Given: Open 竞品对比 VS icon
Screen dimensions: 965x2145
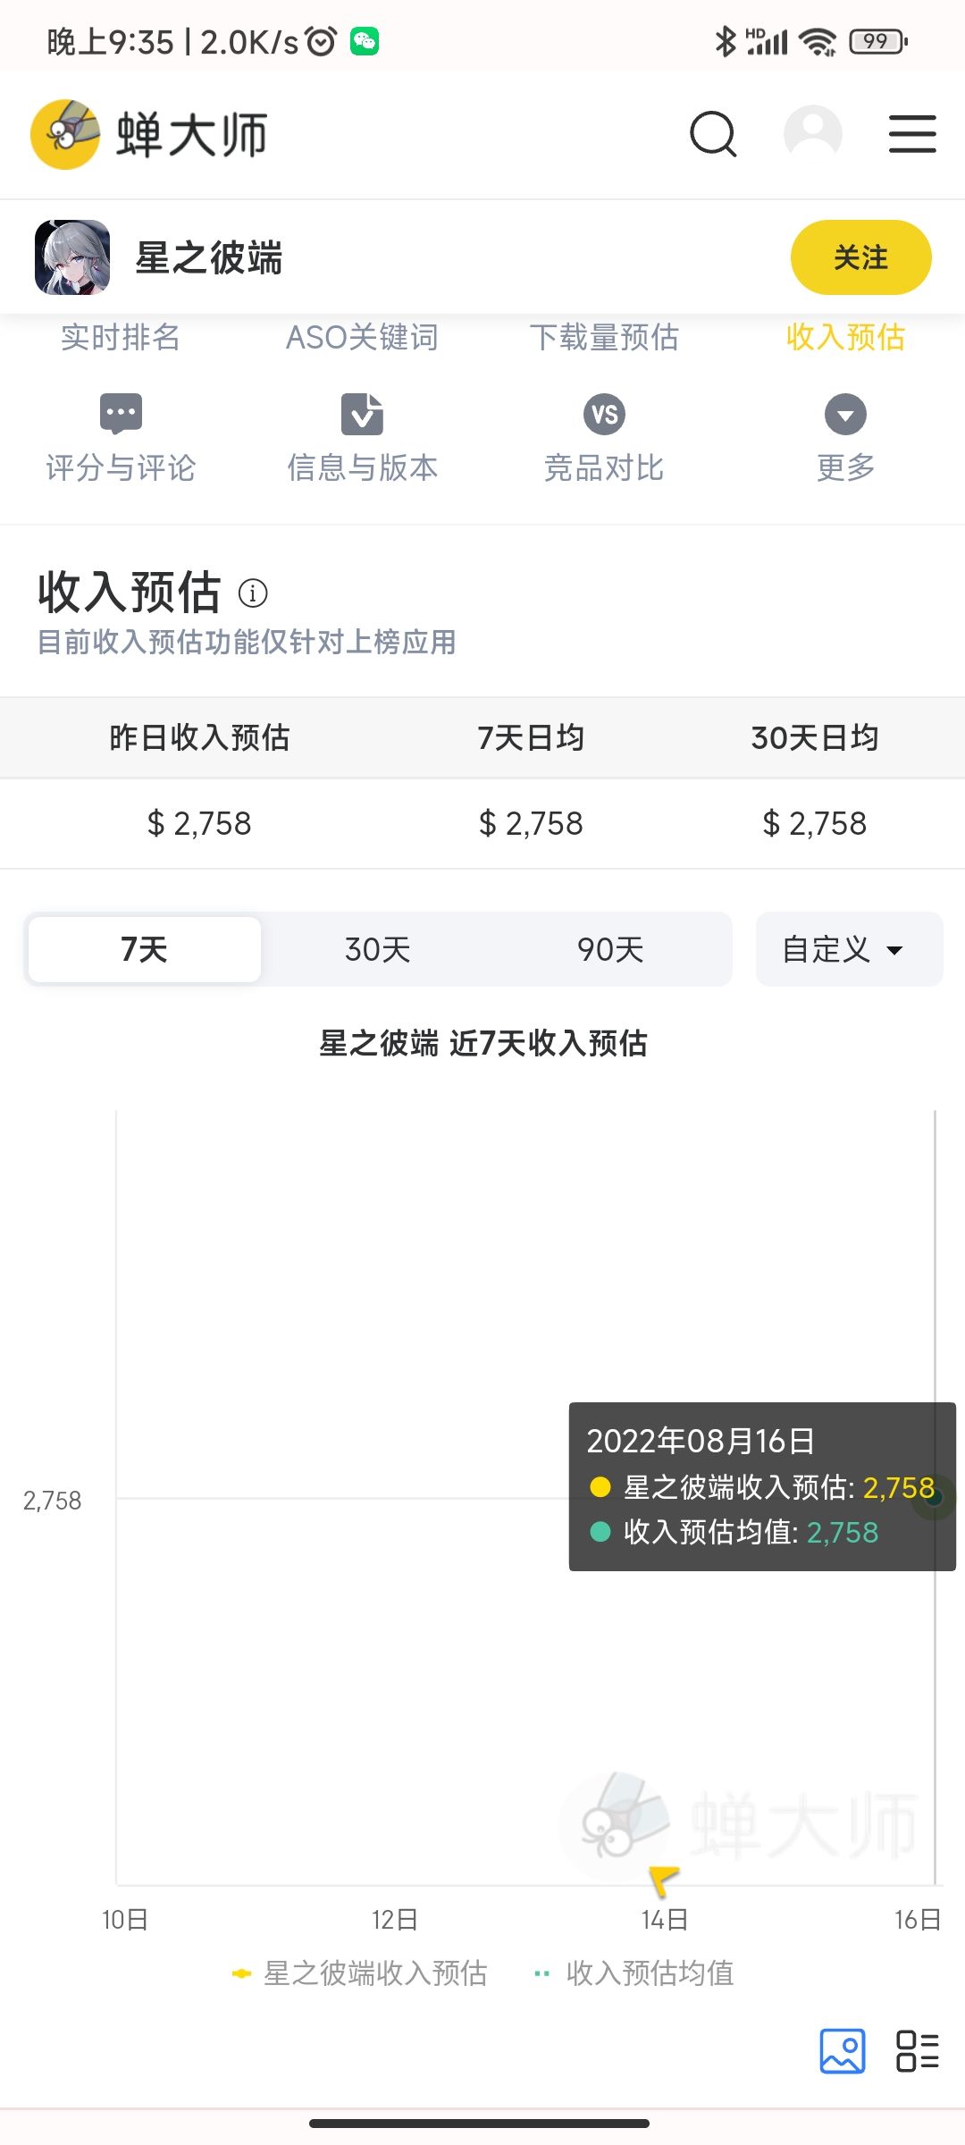Looking at the screenshot, I should (604, 414).
